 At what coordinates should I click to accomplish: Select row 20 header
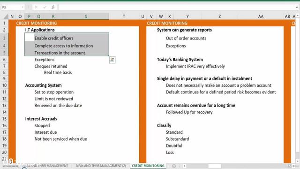[x=4, y=153]
